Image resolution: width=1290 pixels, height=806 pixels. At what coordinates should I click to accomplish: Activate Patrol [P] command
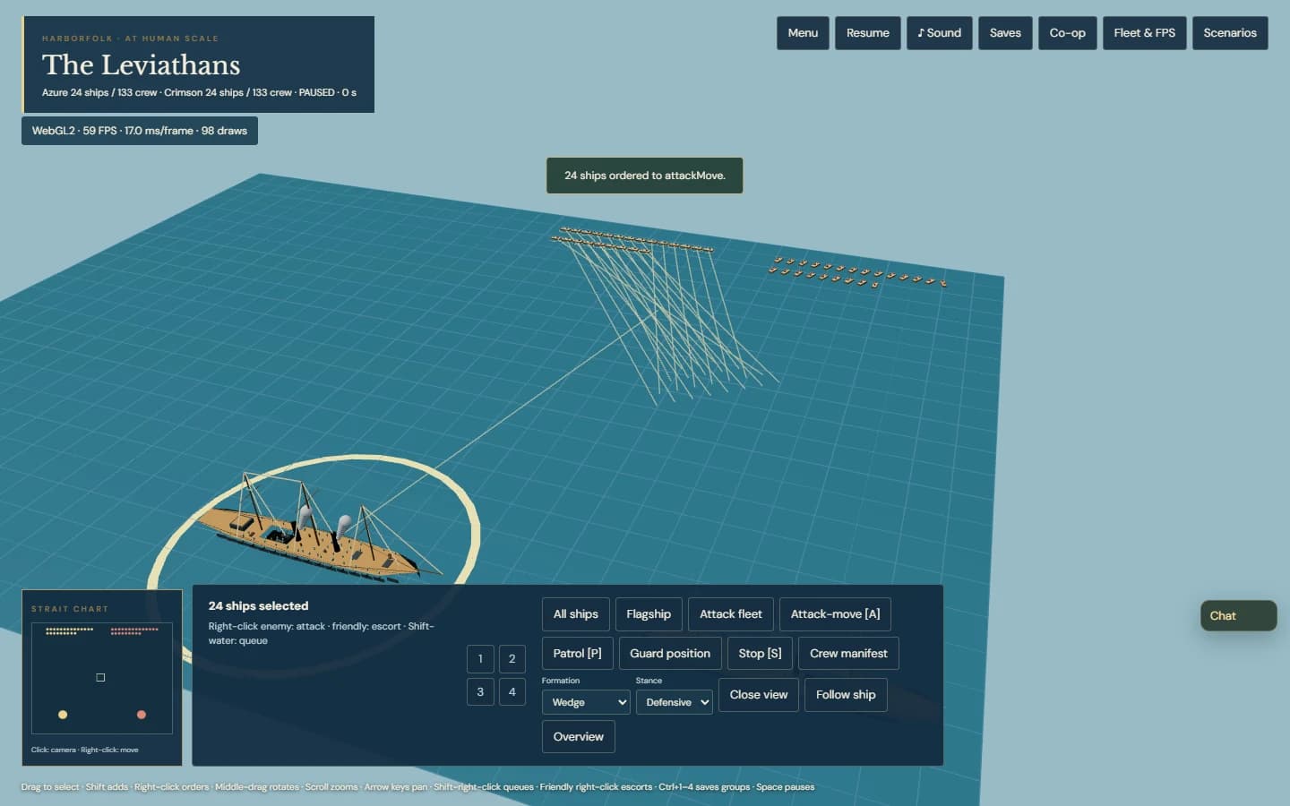577,654
